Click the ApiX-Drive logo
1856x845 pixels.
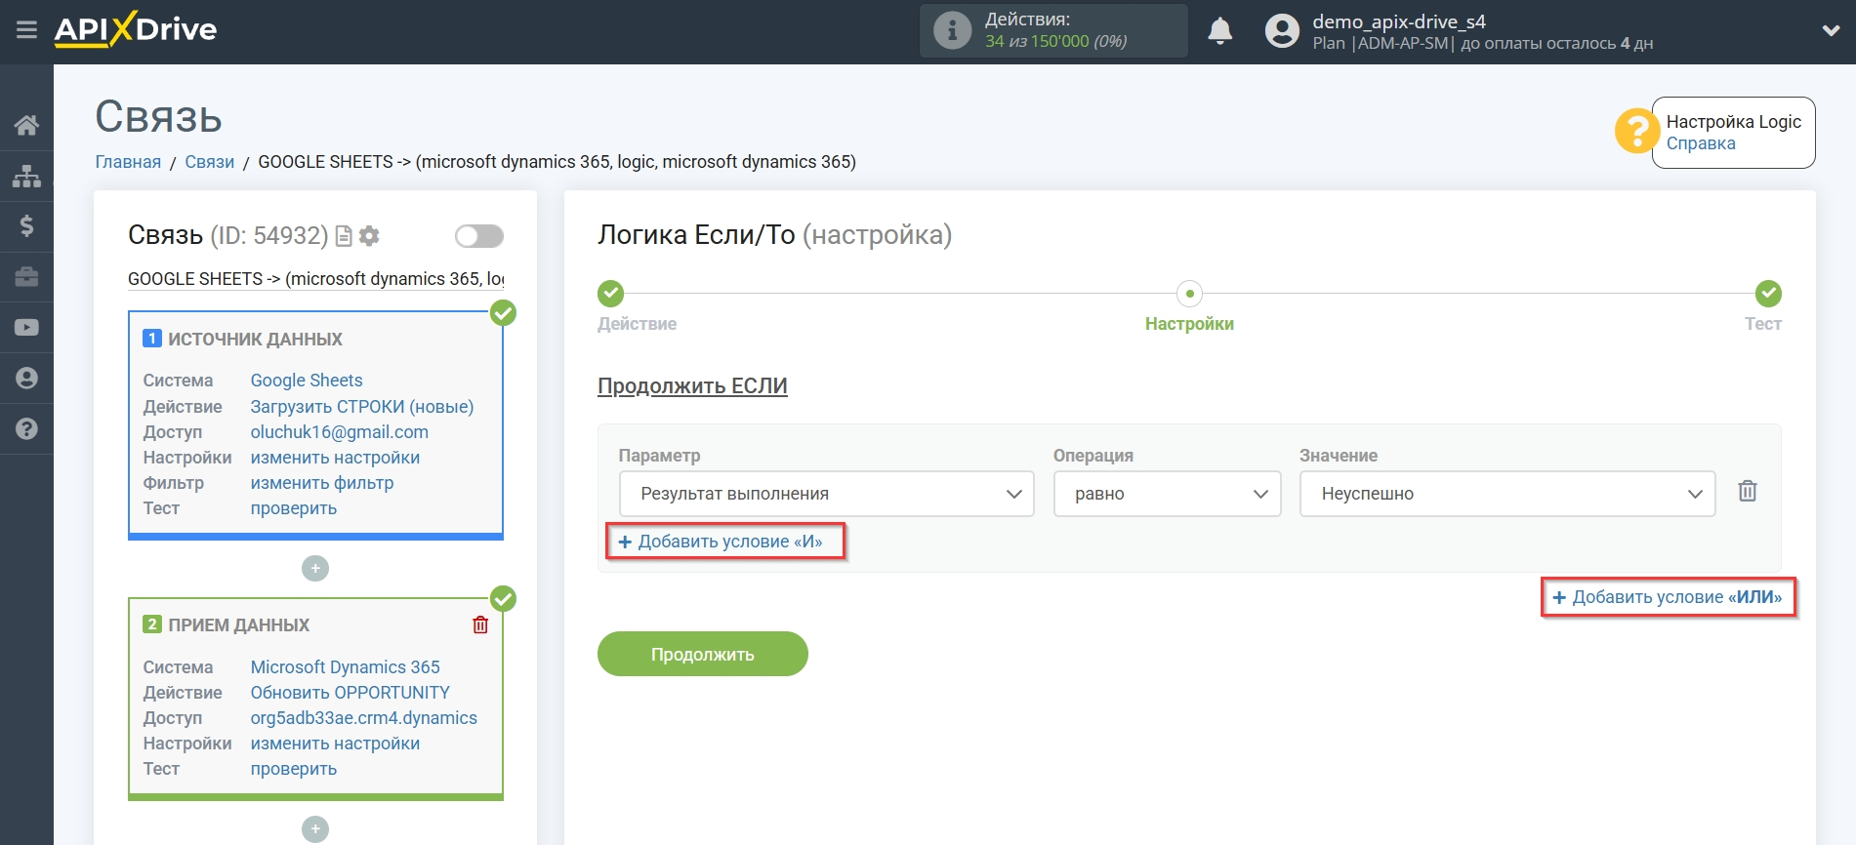[136, 29]
